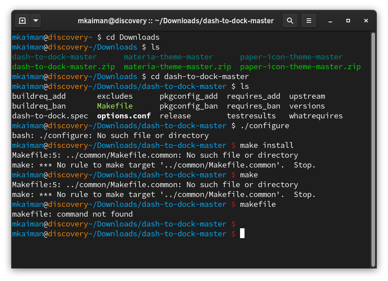Open a new terminal tab
This screenshot has height=281, width=388.
click(22, 21)
